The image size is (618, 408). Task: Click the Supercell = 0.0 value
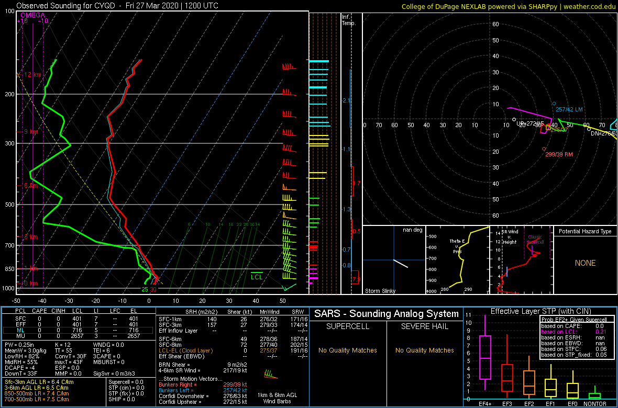point(126,382)
